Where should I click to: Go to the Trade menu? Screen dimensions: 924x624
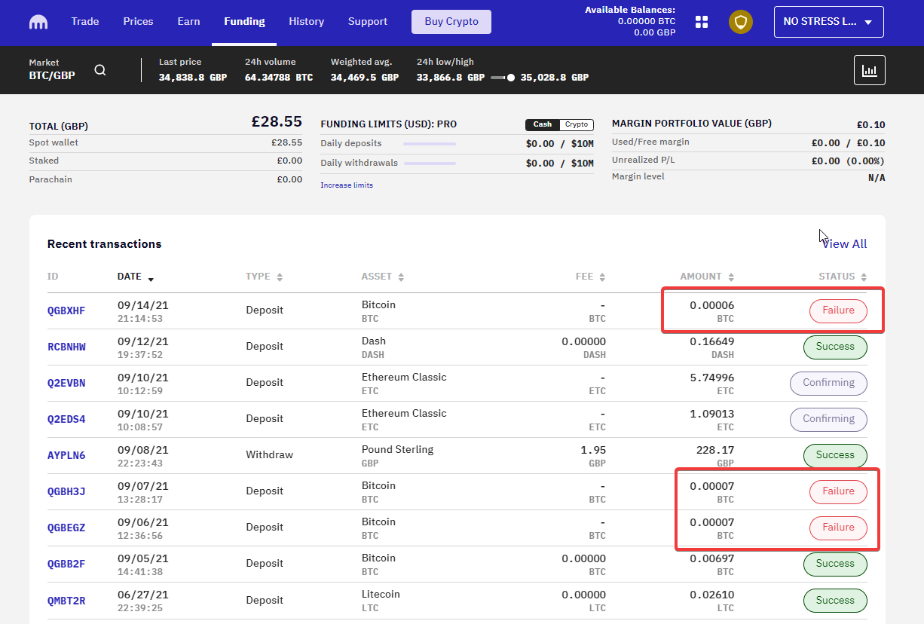click(84, 21)
